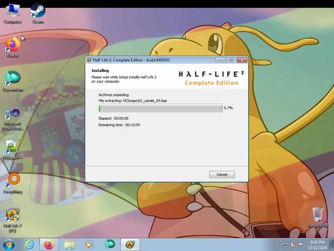Screen dimensions: 334x251
Task: Click the muted volume tray icon
Action: point(293,245)
